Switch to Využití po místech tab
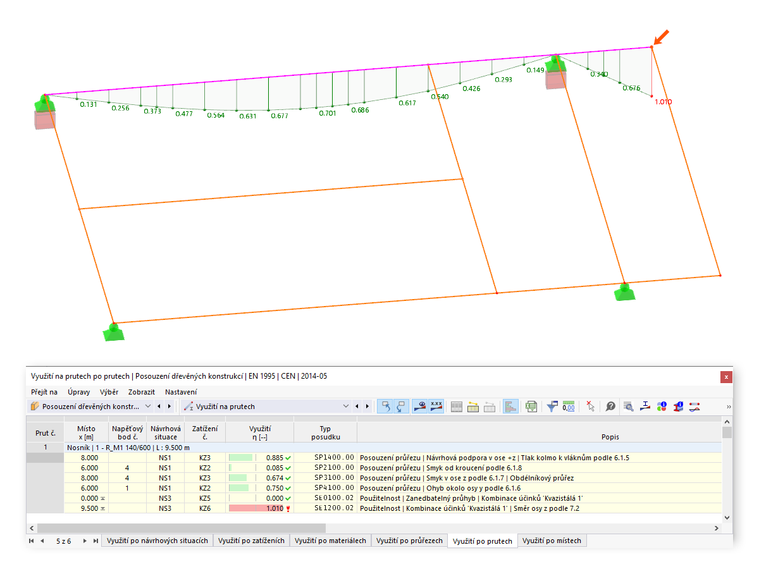The image size is (759, 569). [x=552, y=541]
